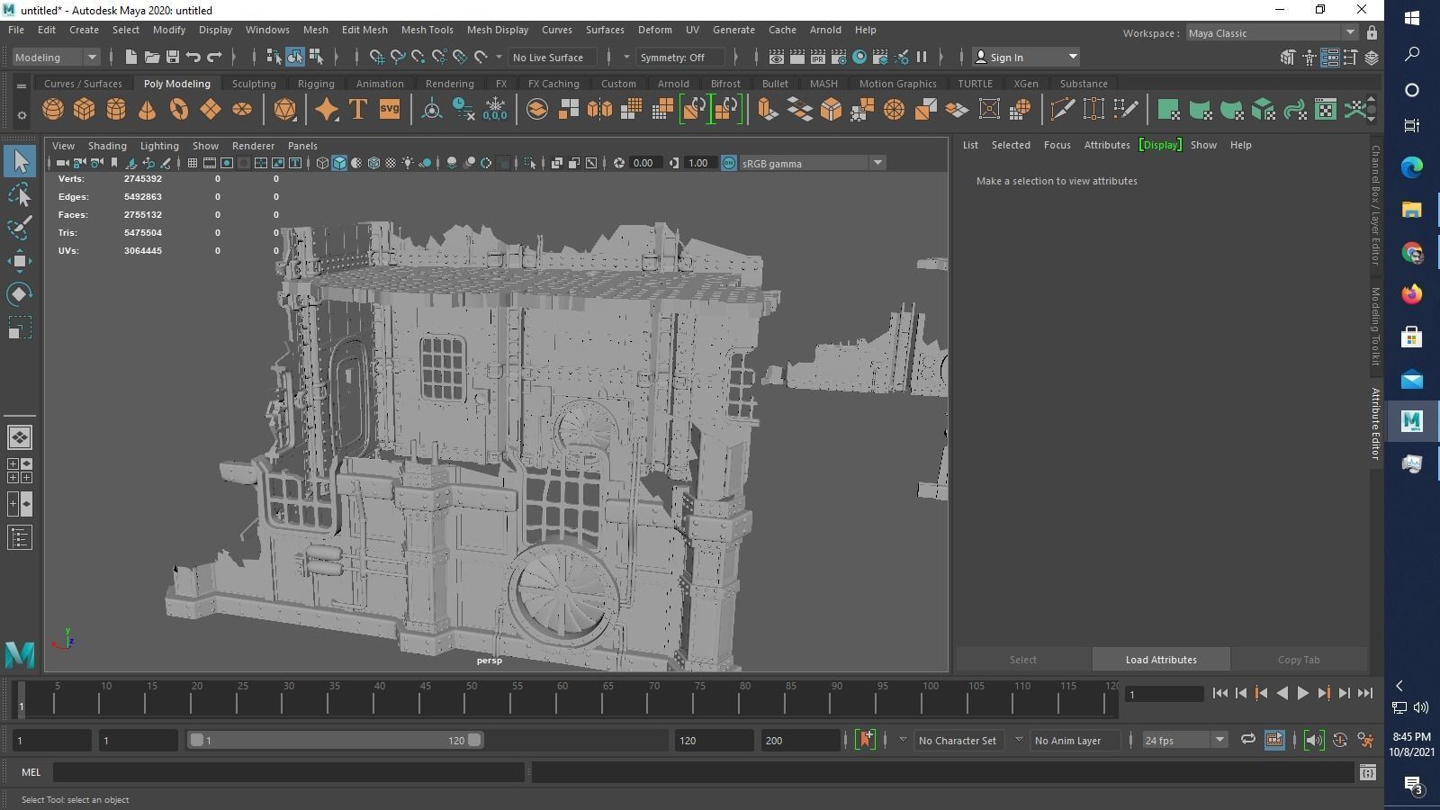
Task: Click the Center Pivot shelf icon
Action: tap(432, 110)
